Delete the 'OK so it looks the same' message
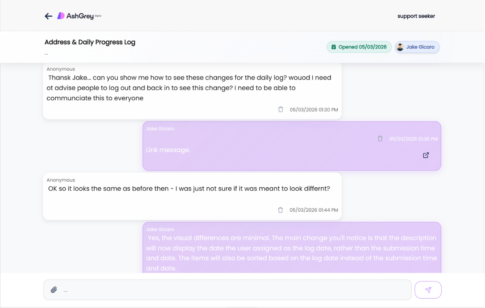Screen dimensions: 485x308 click(280, 210)
